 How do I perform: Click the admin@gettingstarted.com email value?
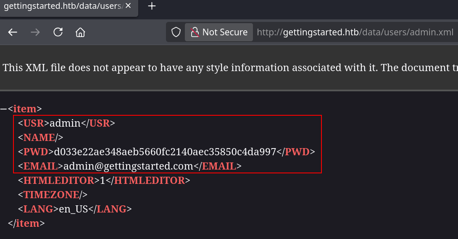pyautogui.click(x=128, y=166)
